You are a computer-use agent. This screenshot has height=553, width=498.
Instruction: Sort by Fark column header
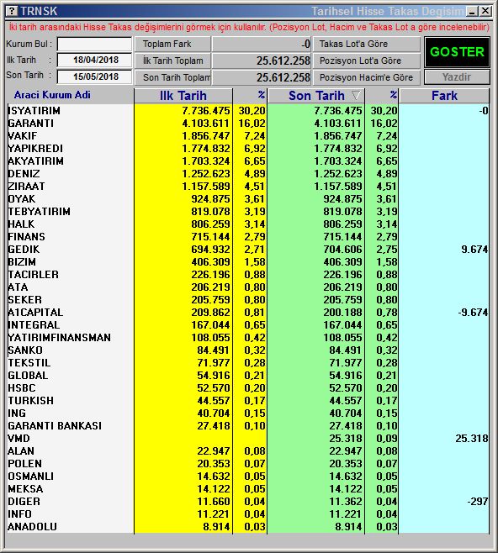point(444,96)
